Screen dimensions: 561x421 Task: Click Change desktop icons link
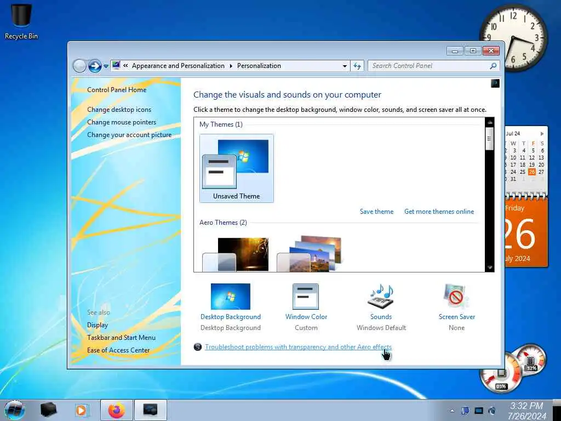pos(119,110)
